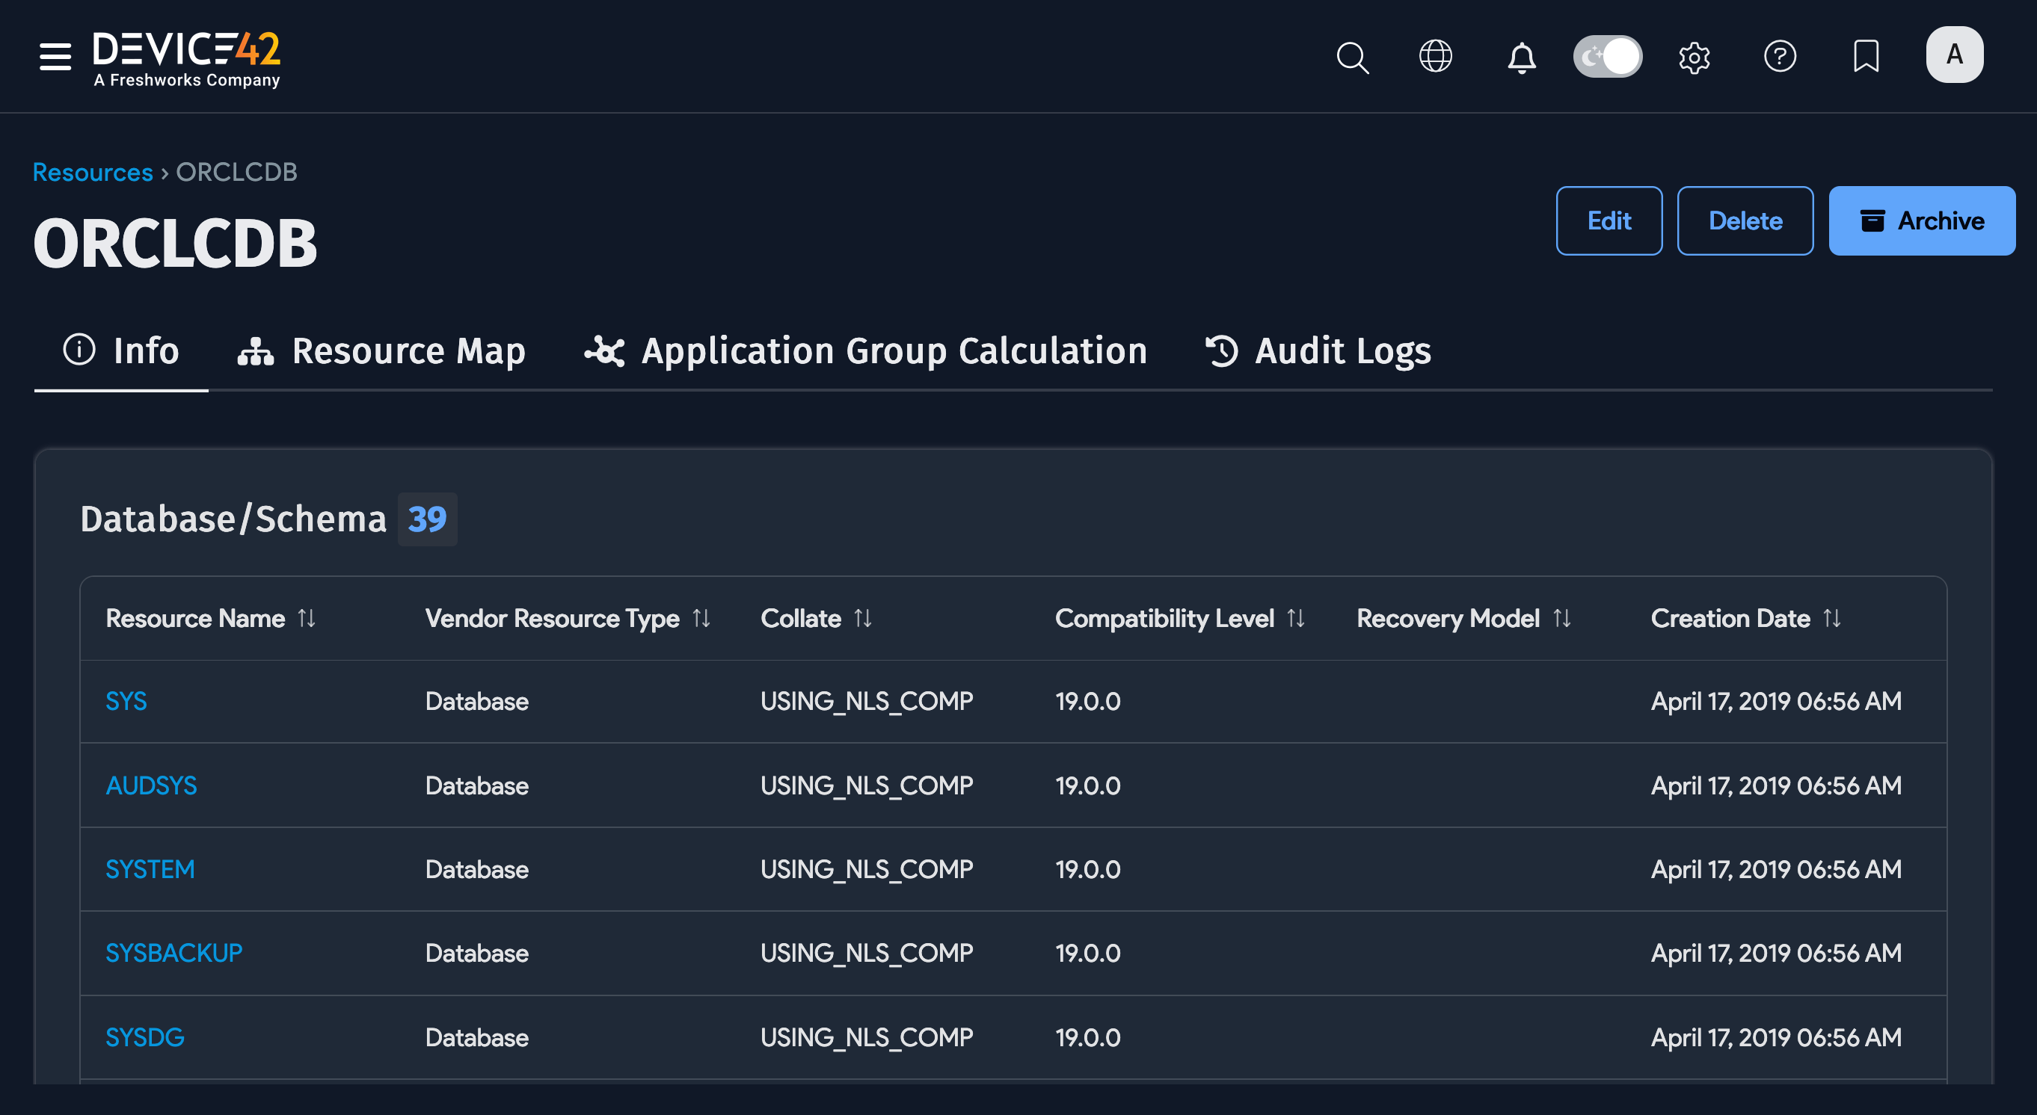Click the Edit button
The height and width of the screenshot is (1115, 2037).
point(1609,221)
